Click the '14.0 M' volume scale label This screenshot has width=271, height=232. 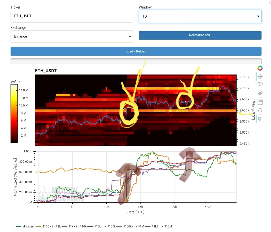click(x=24, y=90)
